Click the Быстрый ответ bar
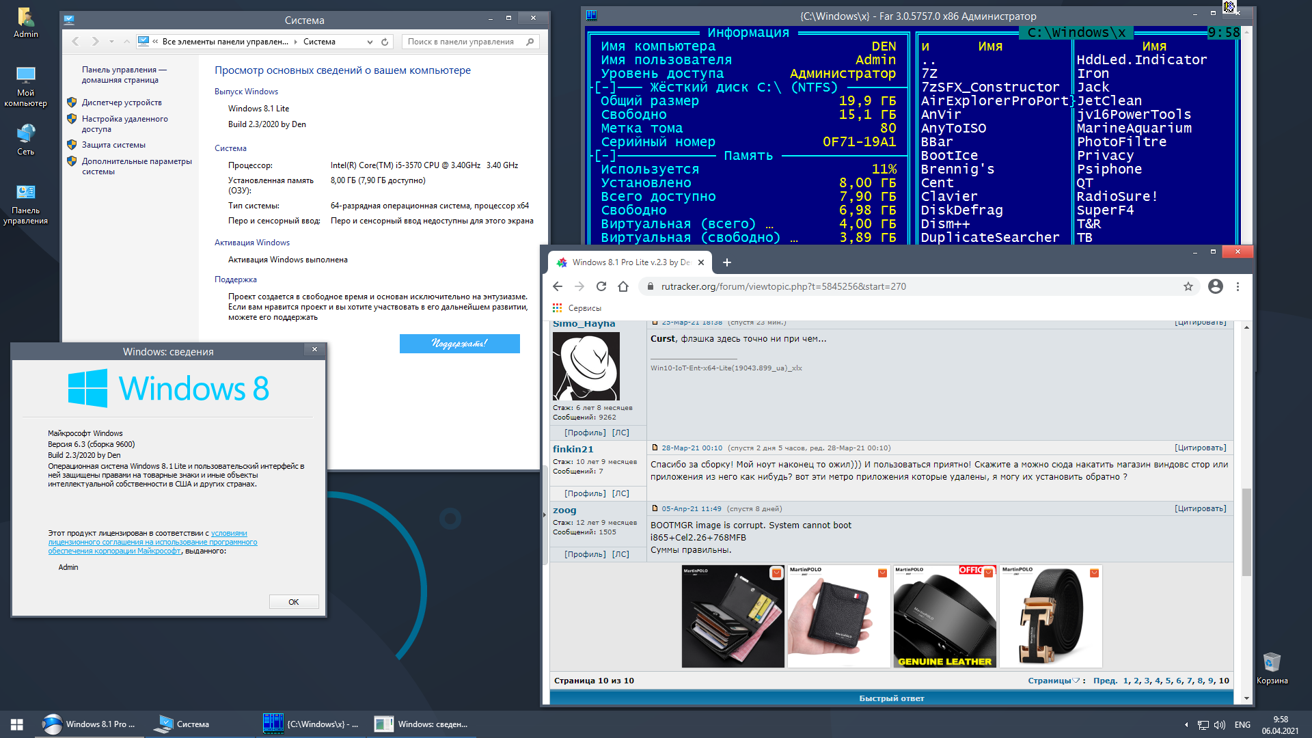This screenshot has width=1312, height=738. (891, 698)
